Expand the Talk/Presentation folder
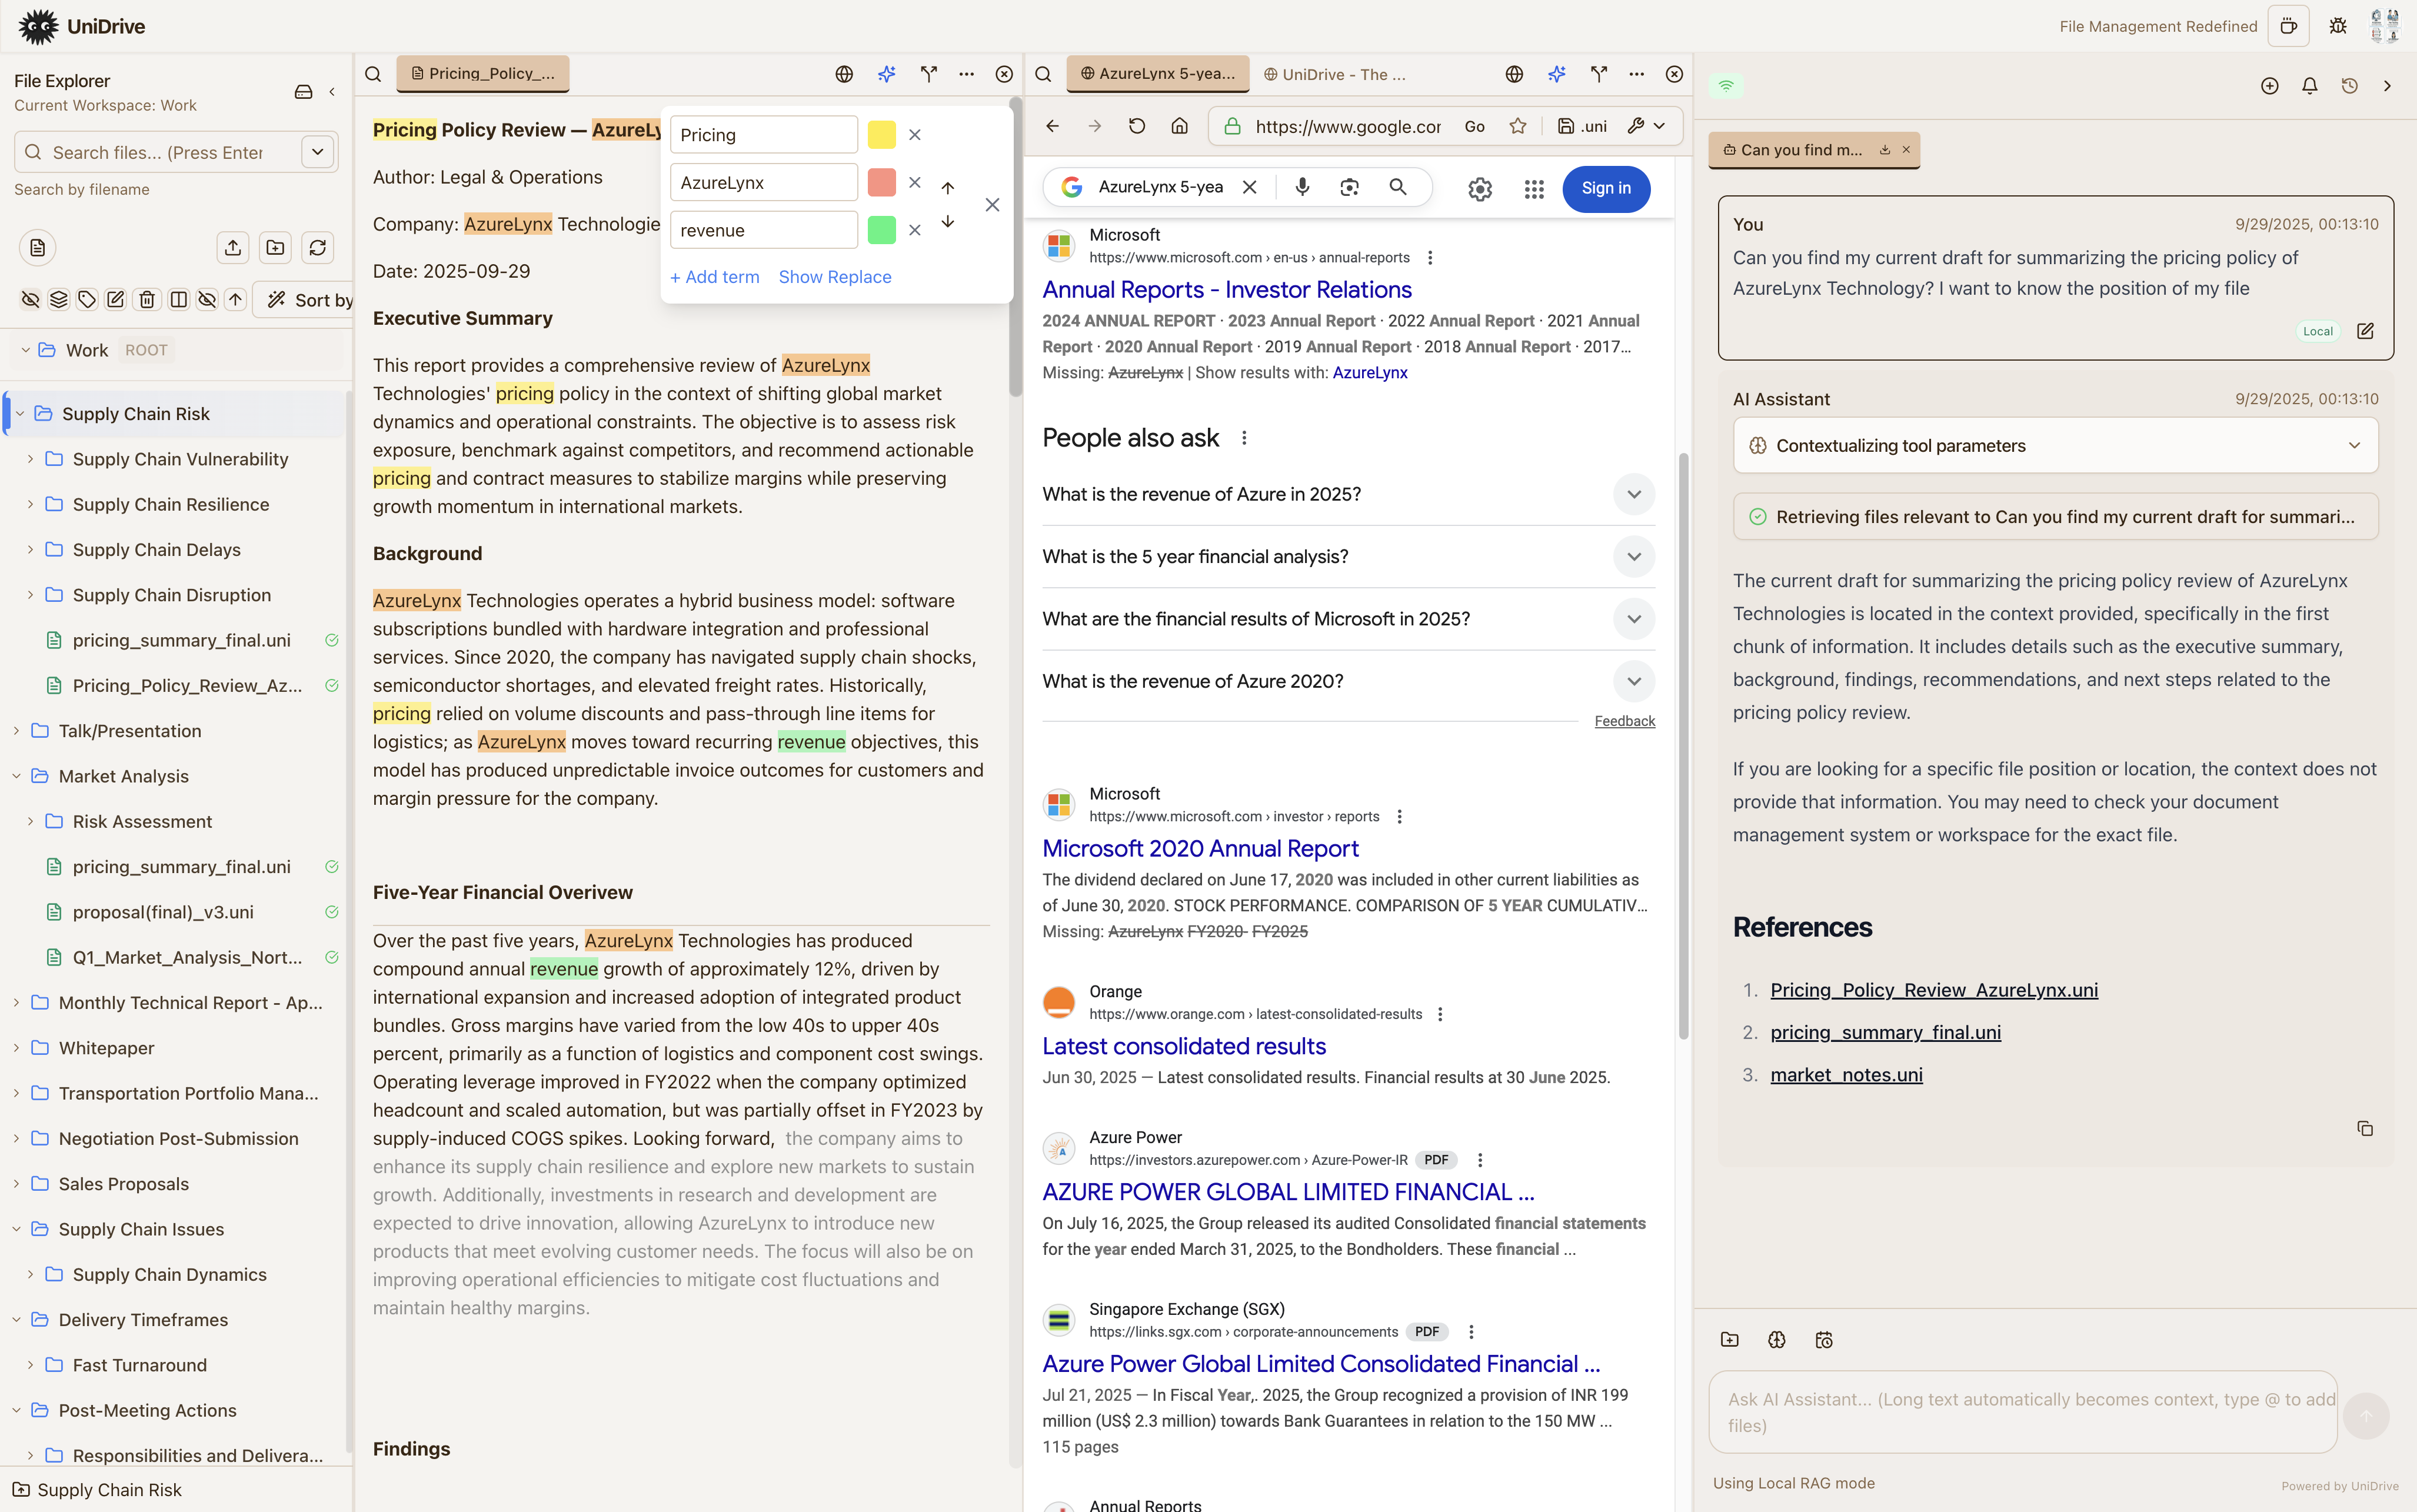The image size is (2417, 1512). [17, 731]
